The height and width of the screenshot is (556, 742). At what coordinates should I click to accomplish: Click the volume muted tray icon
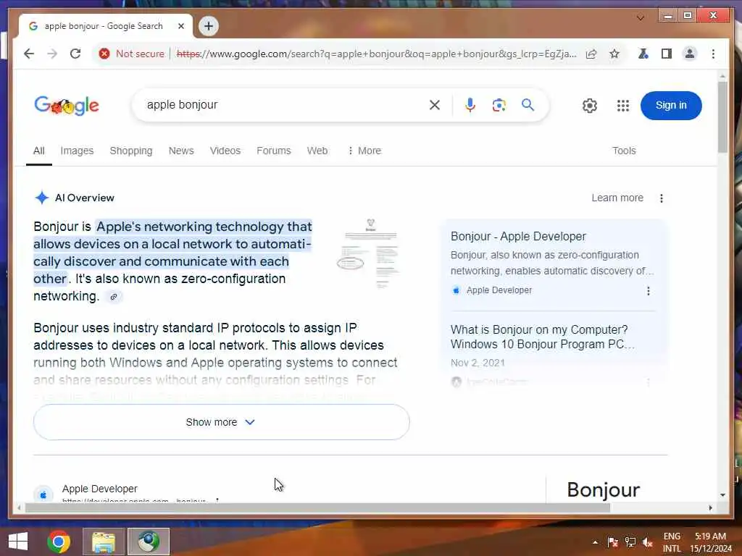(x=647, y=542)
